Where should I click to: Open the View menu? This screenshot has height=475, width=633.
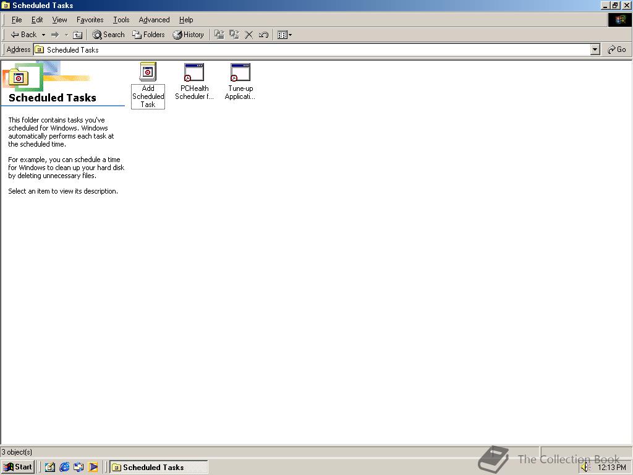(59, 20)
